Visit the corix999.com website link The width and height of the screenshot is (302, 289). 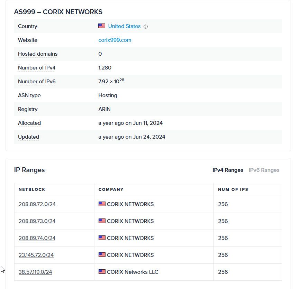click(115, 40)
